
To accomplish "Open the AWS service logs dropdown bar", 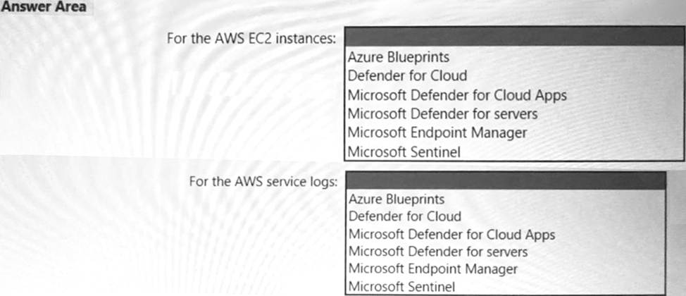I will point(506,180).
